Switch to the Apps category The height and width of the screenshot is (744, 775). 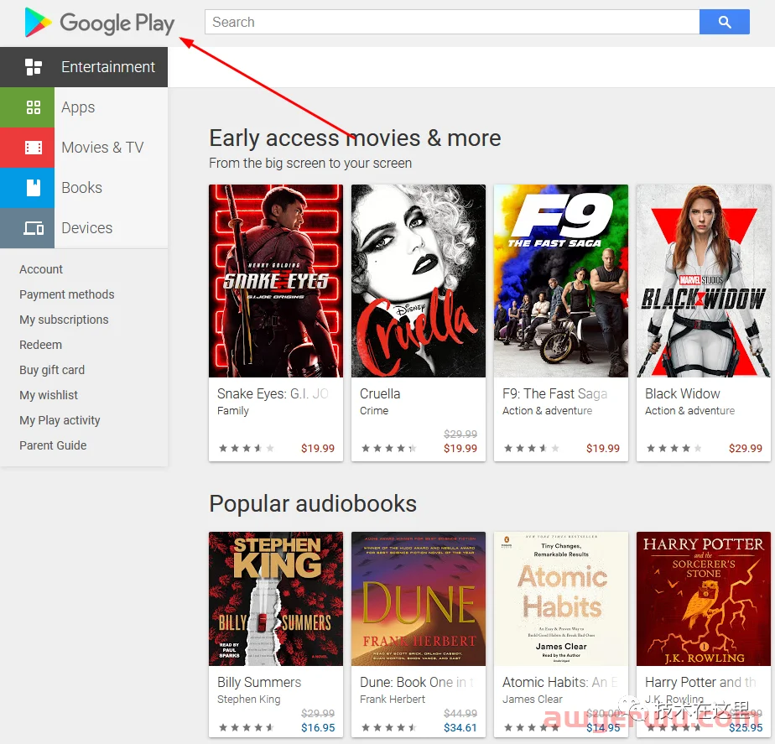[x=78, y=107]
